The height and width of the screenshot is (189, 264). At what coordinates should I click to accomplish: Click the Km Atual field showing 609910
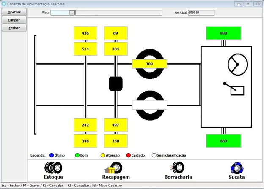(201, 13)
